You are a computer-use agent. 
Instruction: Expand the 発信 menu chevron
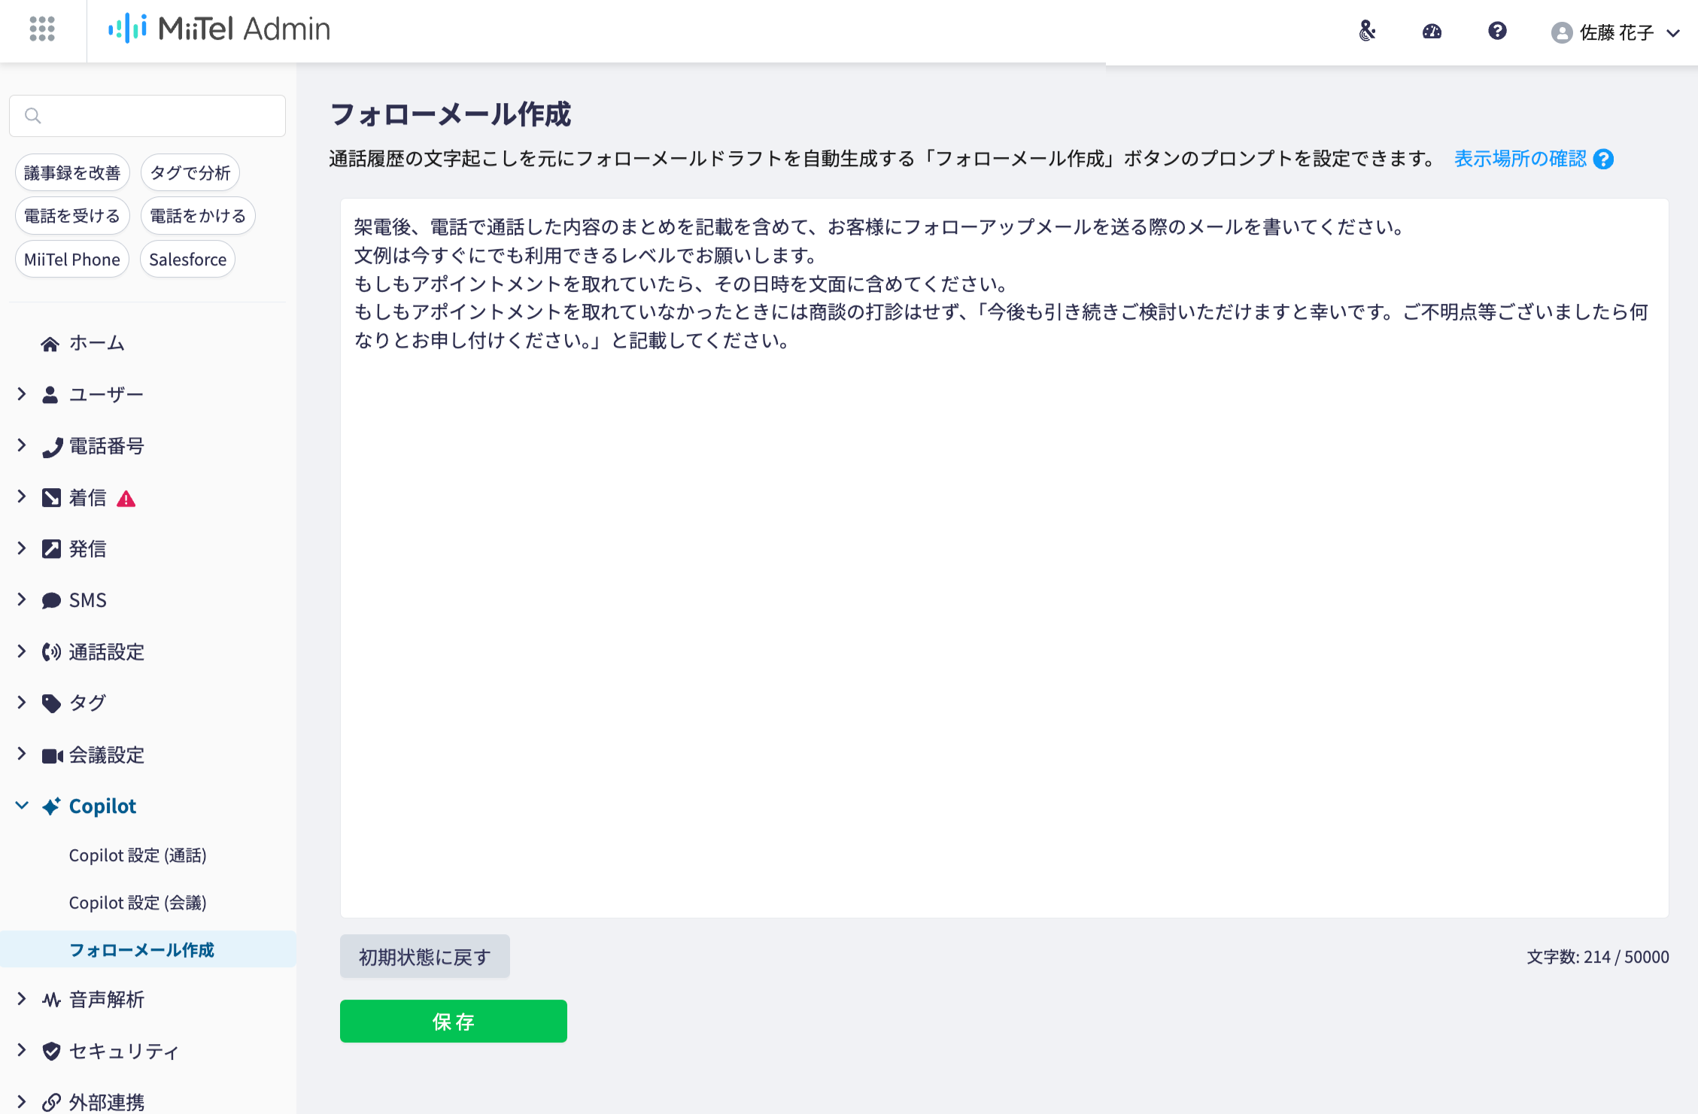pos(22,548)
